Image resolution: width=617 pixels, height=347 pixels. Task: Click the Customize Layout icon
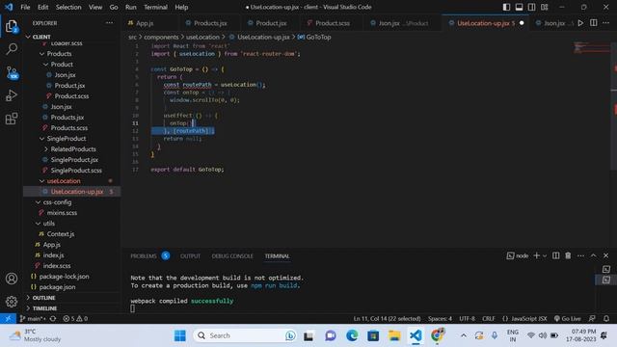[x=545, y=7]
